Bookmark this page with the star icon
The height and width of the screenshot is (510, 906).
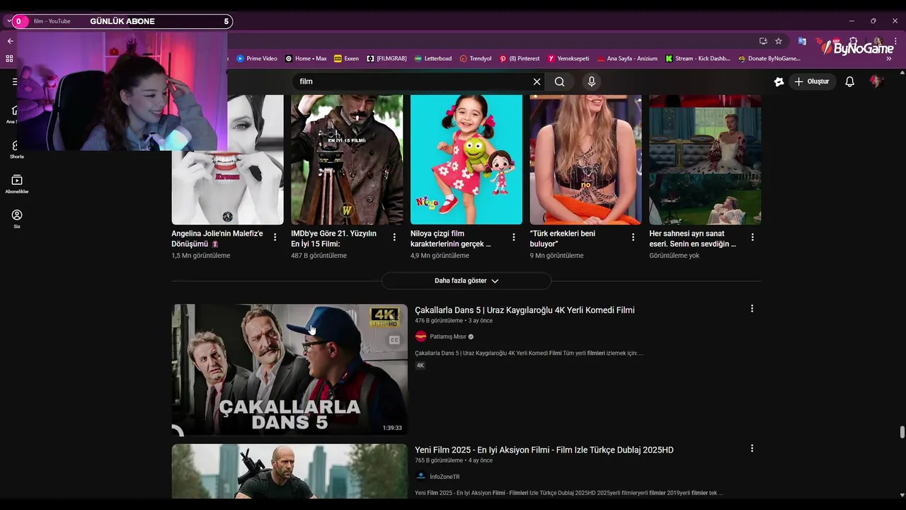pyautogui.click(x=779, y=41)
